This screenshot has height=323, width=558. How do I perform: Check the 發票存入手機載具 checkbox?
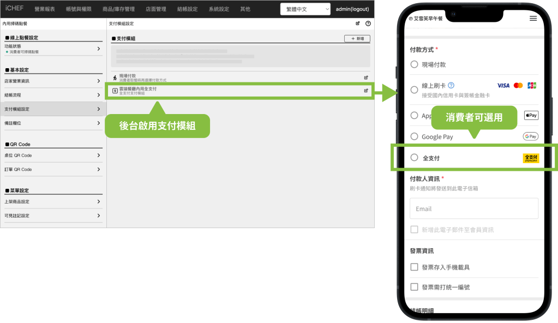pyautogui.click(x=414, y=267)
